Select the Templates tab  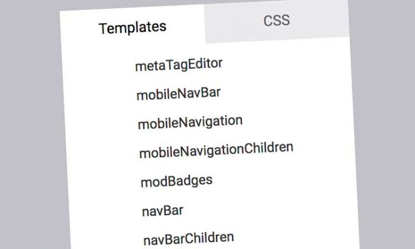point(132,27)
